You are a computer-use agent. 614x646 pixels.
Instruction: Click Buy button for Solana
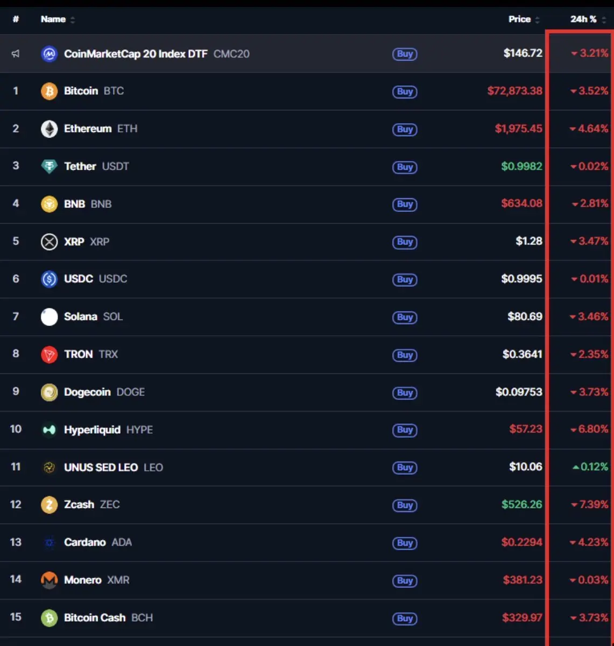(405, 317)
